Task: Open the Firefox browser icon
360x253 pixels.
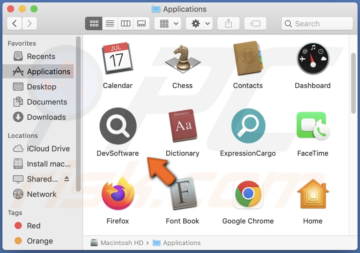Action: [x=118, y=194]
